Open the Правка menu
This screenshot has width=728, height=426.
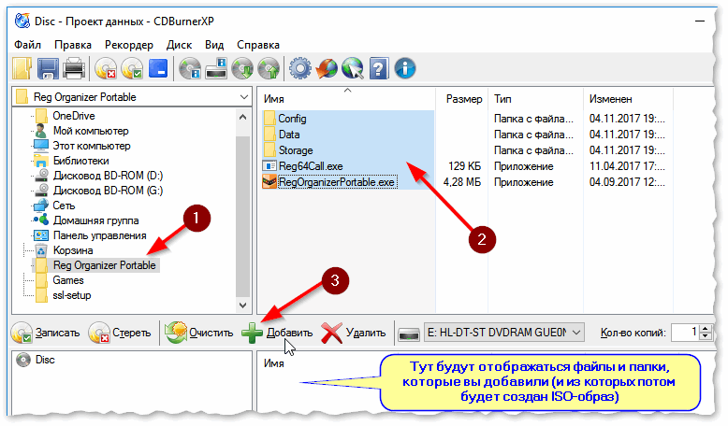coord(73,45)
